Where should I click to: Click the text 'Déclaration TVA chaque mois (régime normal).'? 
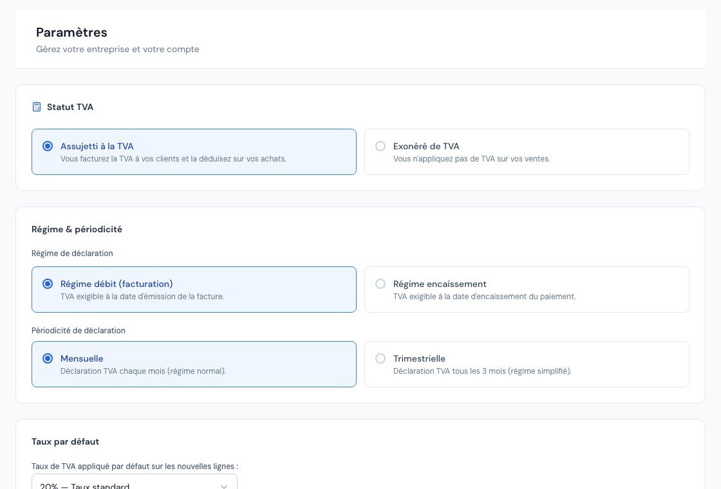coord(144,371)
